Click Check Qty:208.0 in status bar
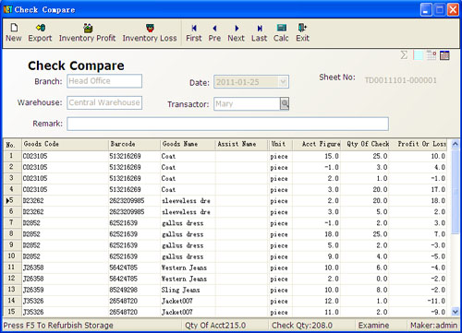 302,326
